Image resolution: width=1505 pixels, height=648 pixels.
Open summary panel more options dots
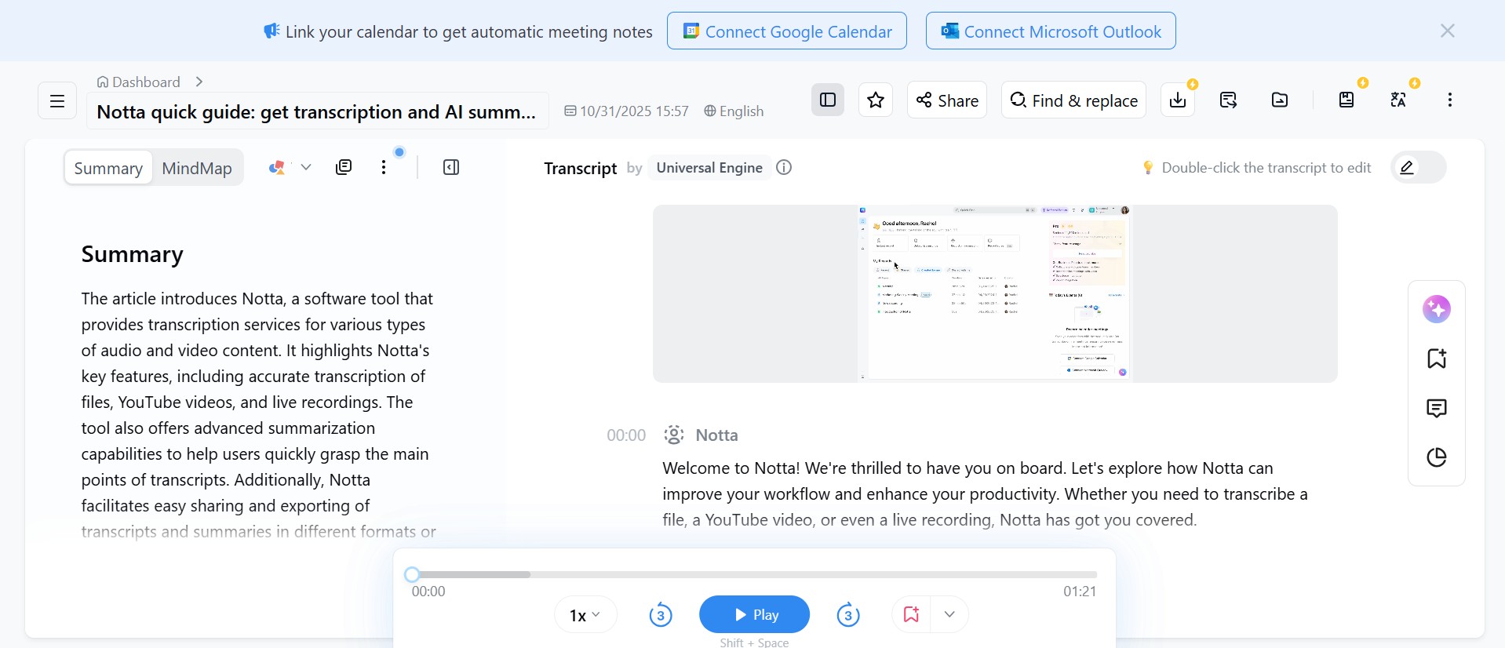click(384, 167)
